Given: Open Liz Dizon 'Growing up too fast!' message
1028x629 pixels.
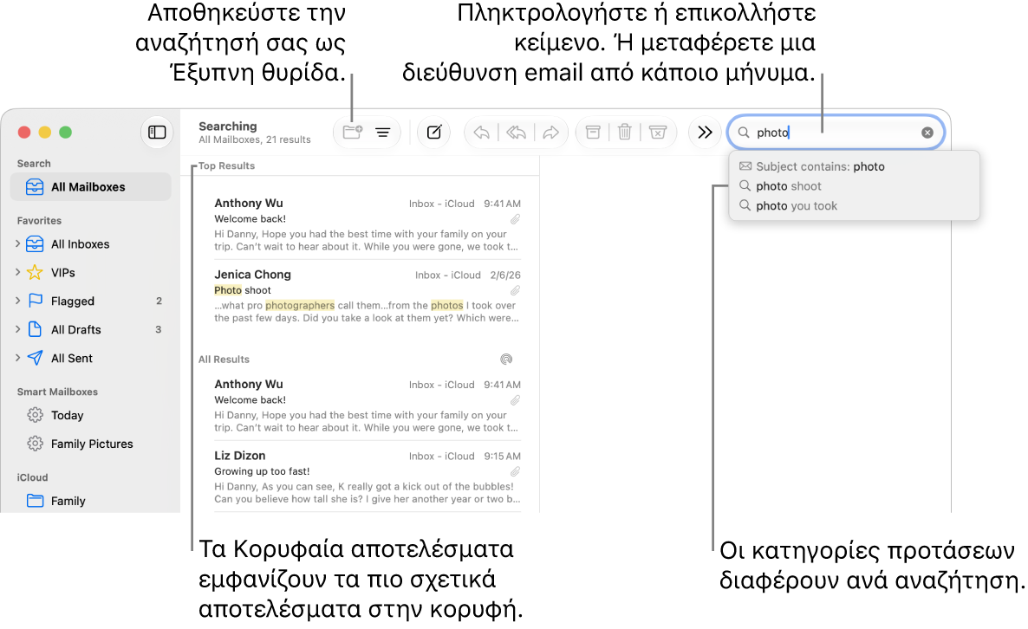Looking at the screenshot, I should click(x=368, y=477).
